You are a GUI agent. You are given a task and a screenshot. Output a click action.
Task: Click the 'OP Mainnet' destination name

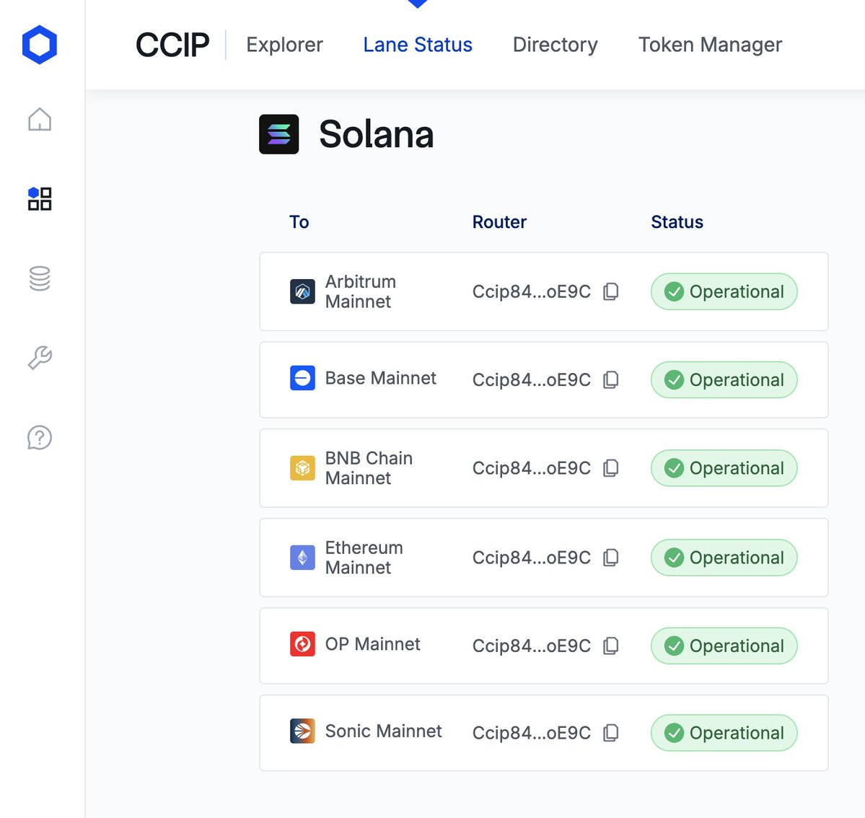(x=372, y=643)
